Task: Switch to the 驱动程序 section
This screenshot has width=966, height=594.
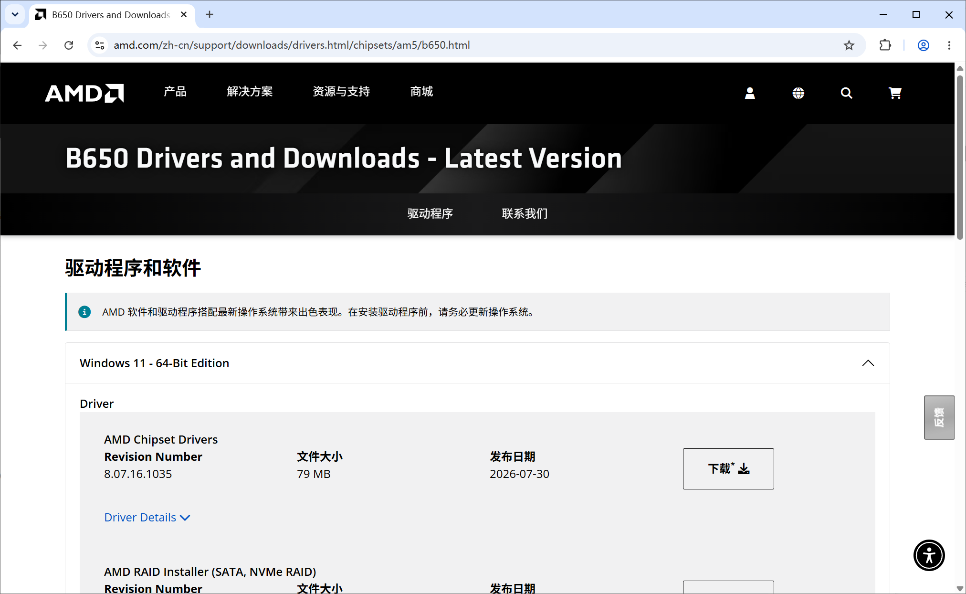Action: pos(430,214)
